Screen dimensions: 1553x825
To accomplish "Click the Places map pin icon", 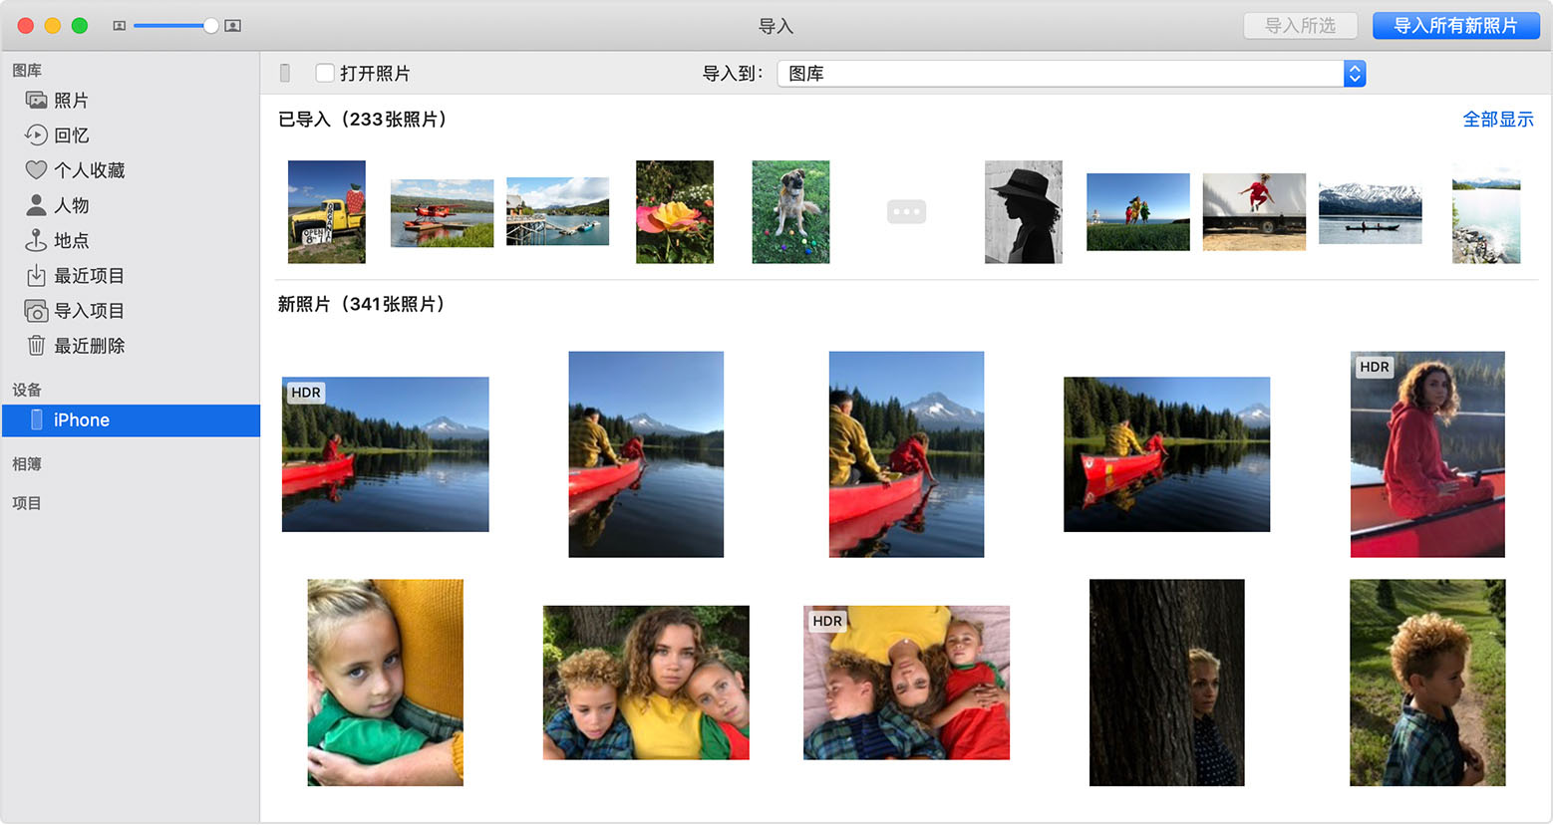I will (x=36, y=240).
